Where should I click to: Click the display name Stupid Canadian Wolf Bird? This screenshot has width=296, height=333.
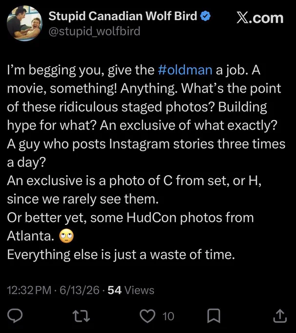pos(123,16)
